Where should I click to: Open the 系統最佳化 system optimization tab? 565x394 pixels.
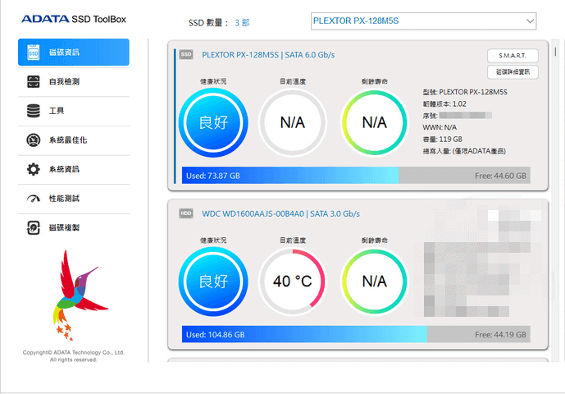[x=74, y=140]
